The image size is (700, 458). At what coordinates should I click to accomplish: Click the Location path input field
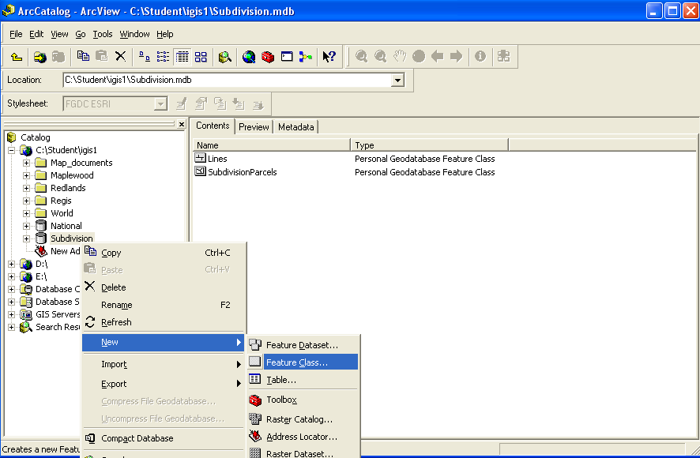pos(228,81)
